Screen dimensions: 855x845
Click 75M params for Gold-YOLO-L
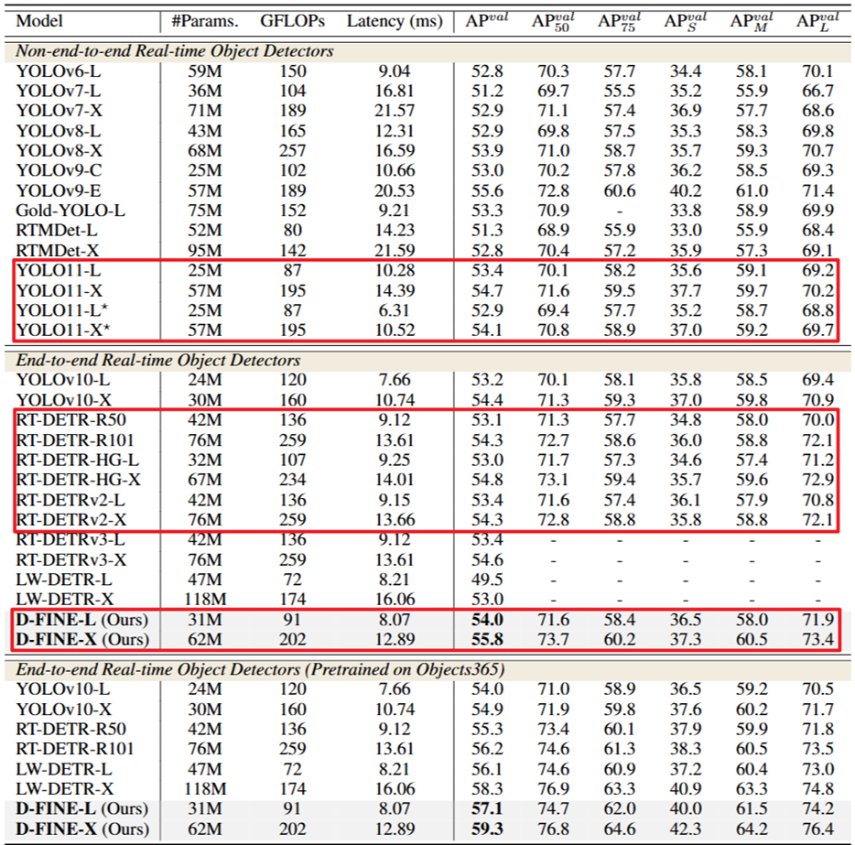[x=205, y=211]
